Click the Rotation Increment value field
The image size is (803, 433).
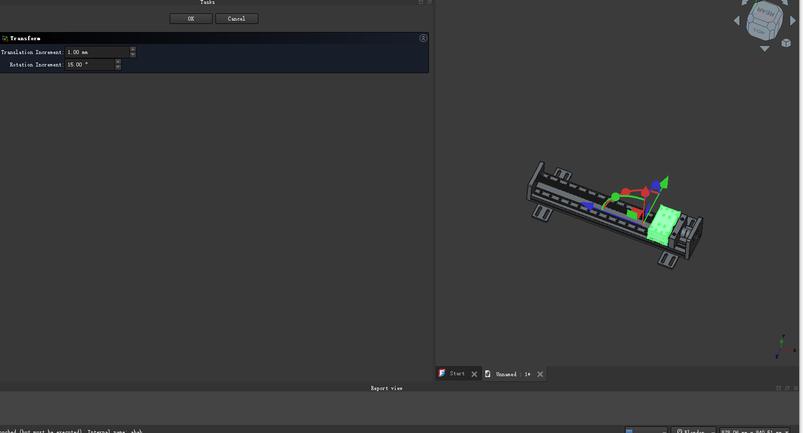click(x=90, y=65)
